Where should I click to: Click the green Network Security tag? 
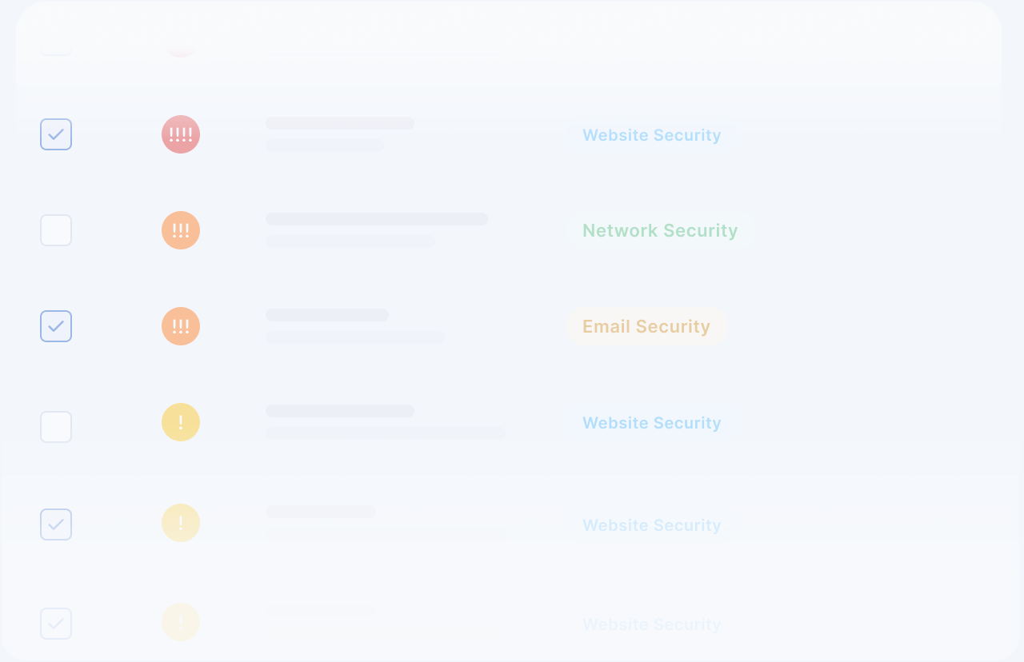(661, 230)
